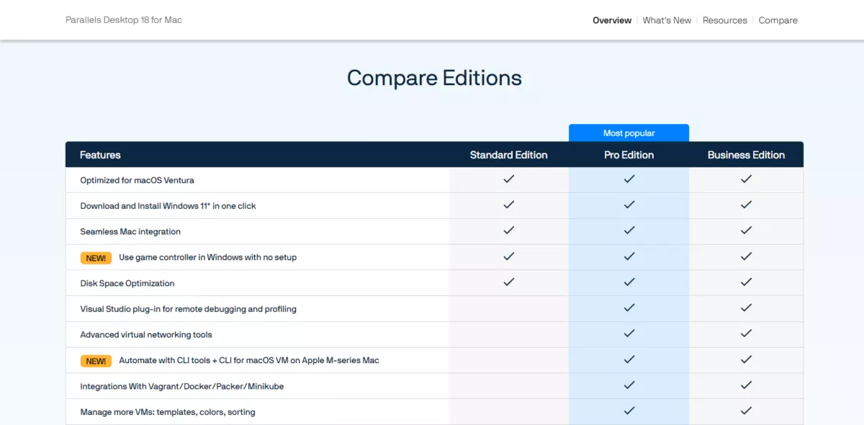The height and width of the screenshot is (425, 864).
Task: Click Business checkmark for Manage more VMs row
Action: [746, 411]
